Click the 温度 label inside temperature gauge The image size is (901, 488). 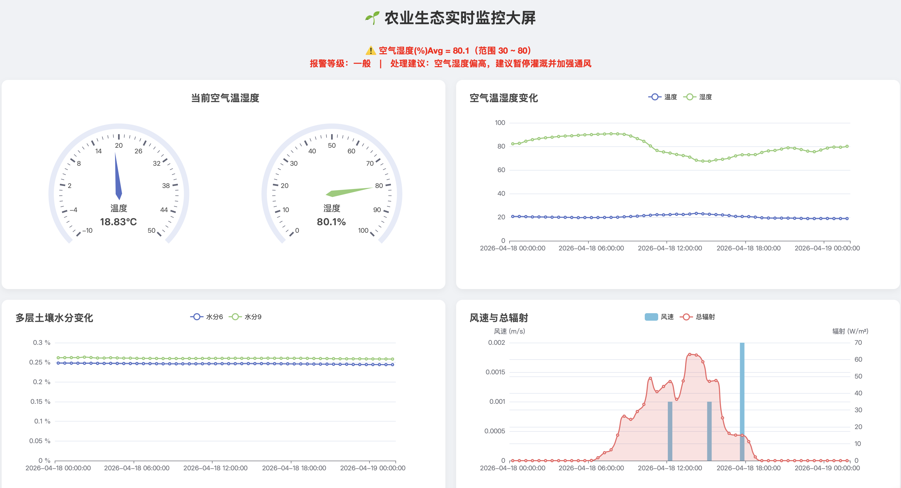[x=119, y=208]
